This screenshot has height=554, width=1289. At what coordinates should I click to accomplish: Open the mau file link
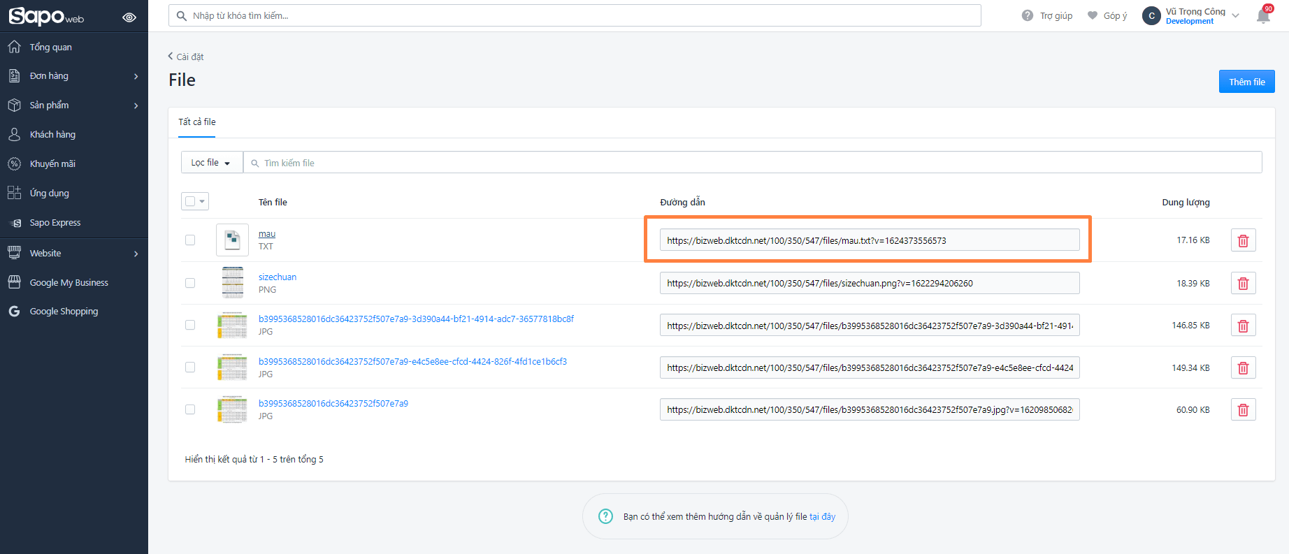click(267, 234)
